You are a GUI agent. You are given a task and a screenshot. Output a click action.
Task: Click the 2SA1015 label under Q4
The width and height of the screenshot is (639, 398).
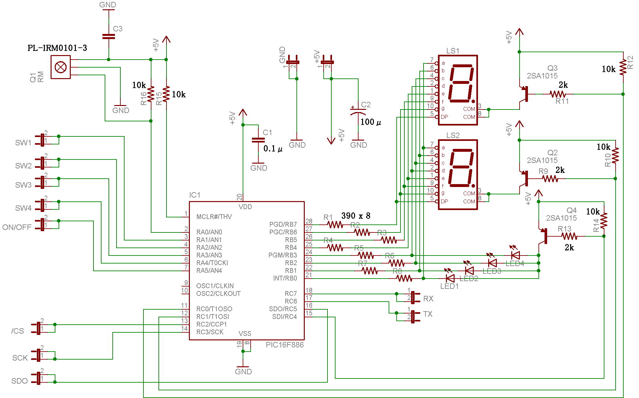click(562, 218)
